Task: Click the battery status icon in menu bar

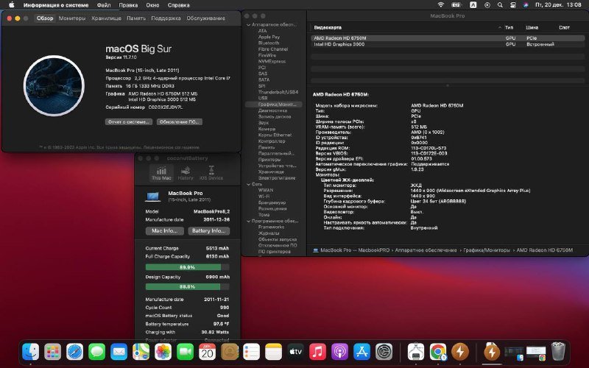Action: [x=456, y=5]
